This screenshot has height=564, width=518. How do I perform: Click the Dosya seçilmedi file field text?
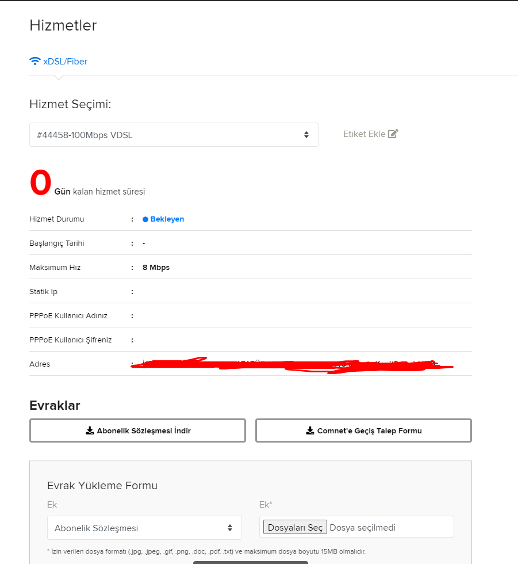[363, 527]
